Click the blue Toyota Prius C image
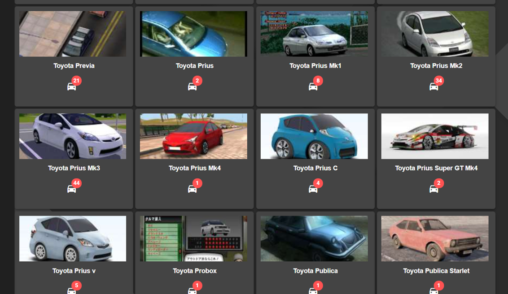The height and width of the screenshot is (294, 508). [315, 136]
